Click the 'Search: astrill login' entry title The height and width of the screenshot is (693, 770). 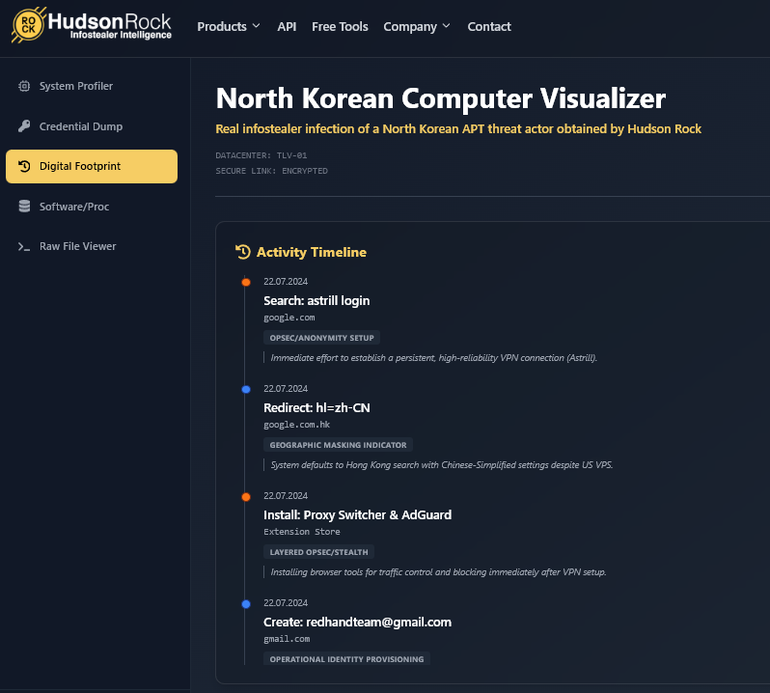(x=316, y=300)
